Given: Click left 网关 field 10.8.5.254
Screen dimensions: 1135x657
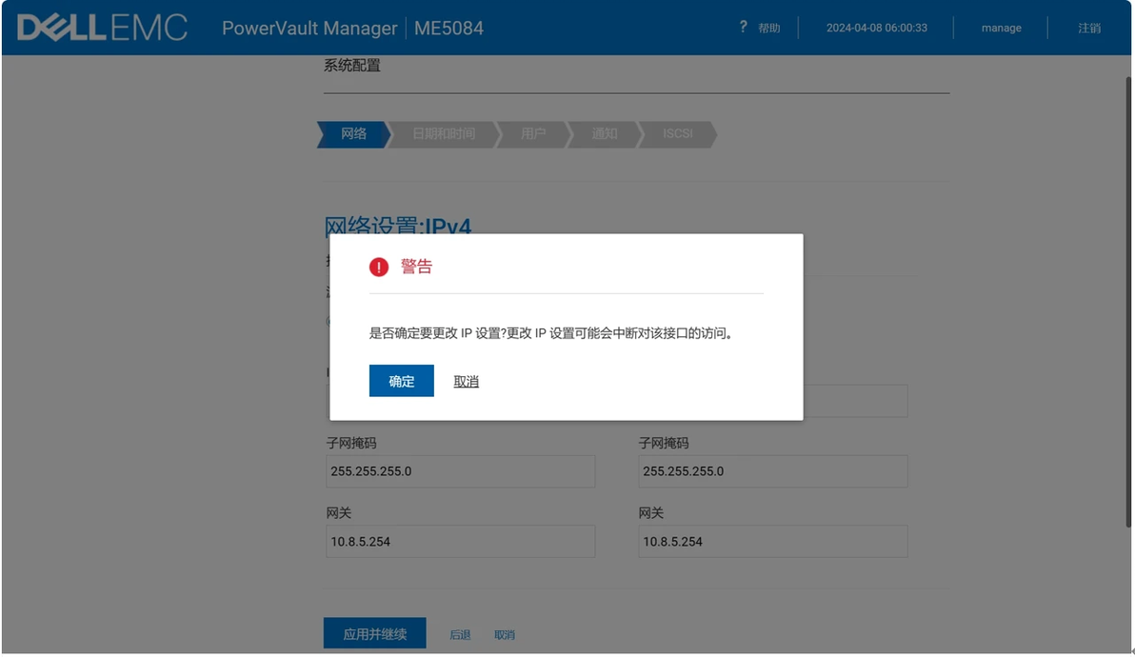Looking at the screenshot, I should tap(460, 541).
